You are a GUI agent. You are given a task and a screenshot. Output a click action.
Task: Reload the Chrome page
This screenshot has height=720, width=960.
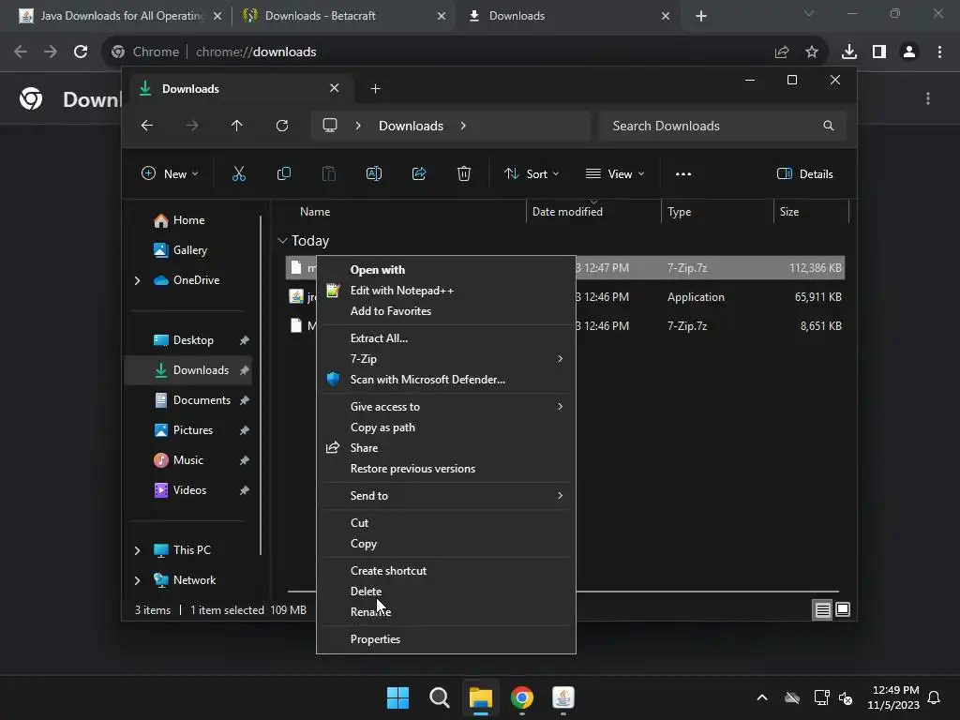[x=81, y=52]
